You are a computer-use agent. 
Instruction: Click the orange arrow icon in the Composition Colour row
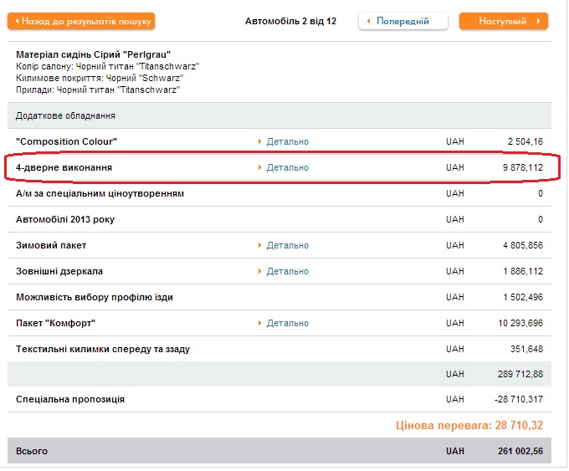(x=260, y=141)
